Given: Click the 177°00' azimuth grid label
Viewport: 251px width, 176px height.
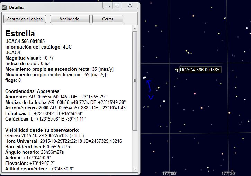Looking at the screenshot, I should coord(169,173).
